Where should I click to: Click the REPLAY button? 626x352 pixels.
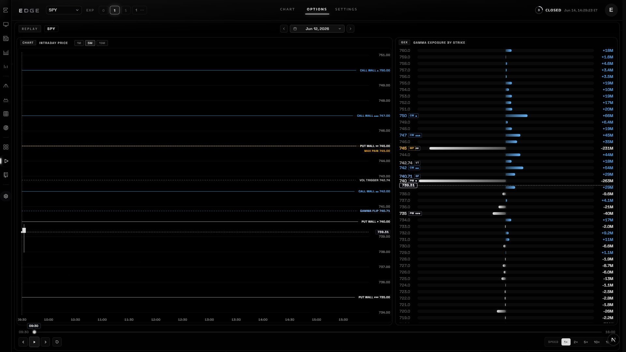point(30,29)
